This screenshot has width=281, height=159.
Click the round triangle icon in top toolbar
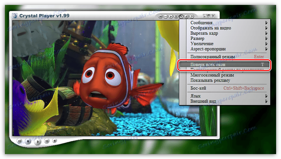click(x=171, y=17)
